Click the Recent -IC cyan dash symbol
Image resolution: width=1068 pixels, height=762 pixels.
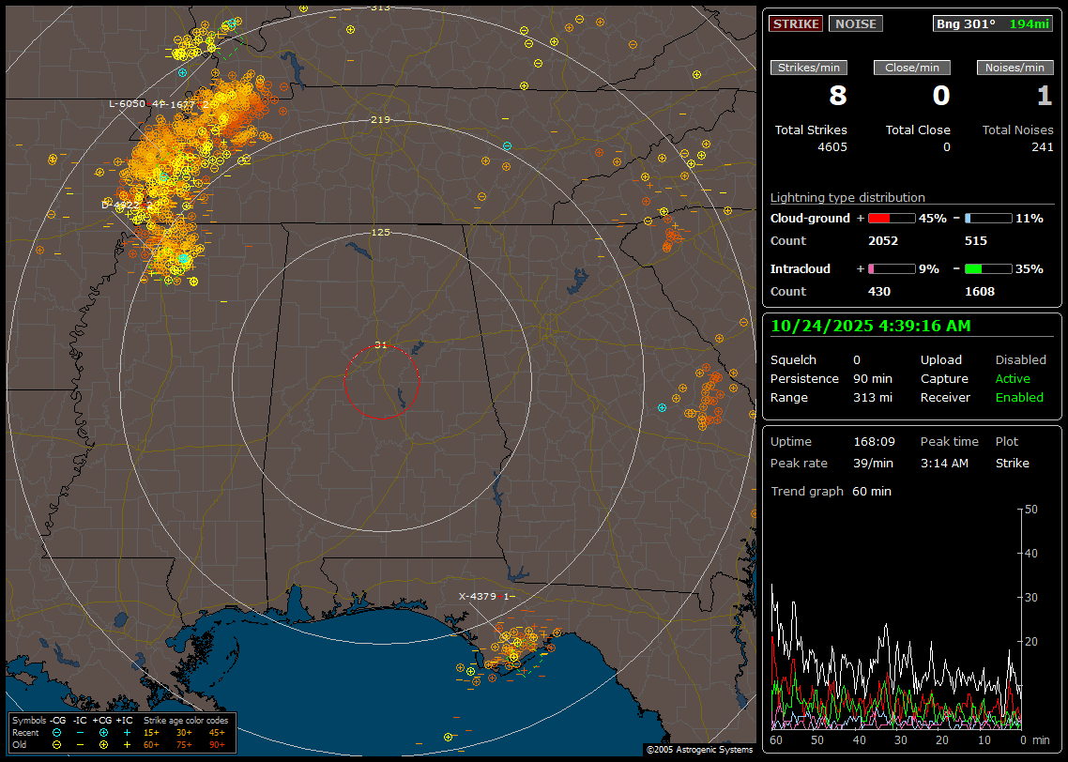click(x=80, y=732)
